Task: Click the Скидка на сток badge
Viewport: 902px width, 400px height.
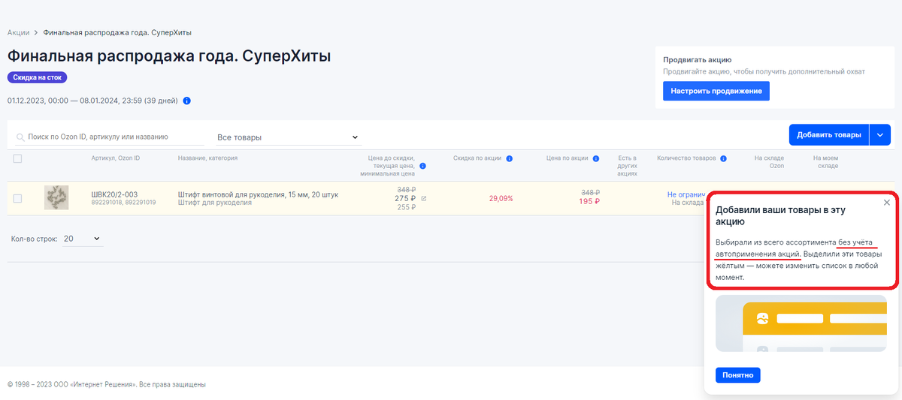Action: (38, 77)
